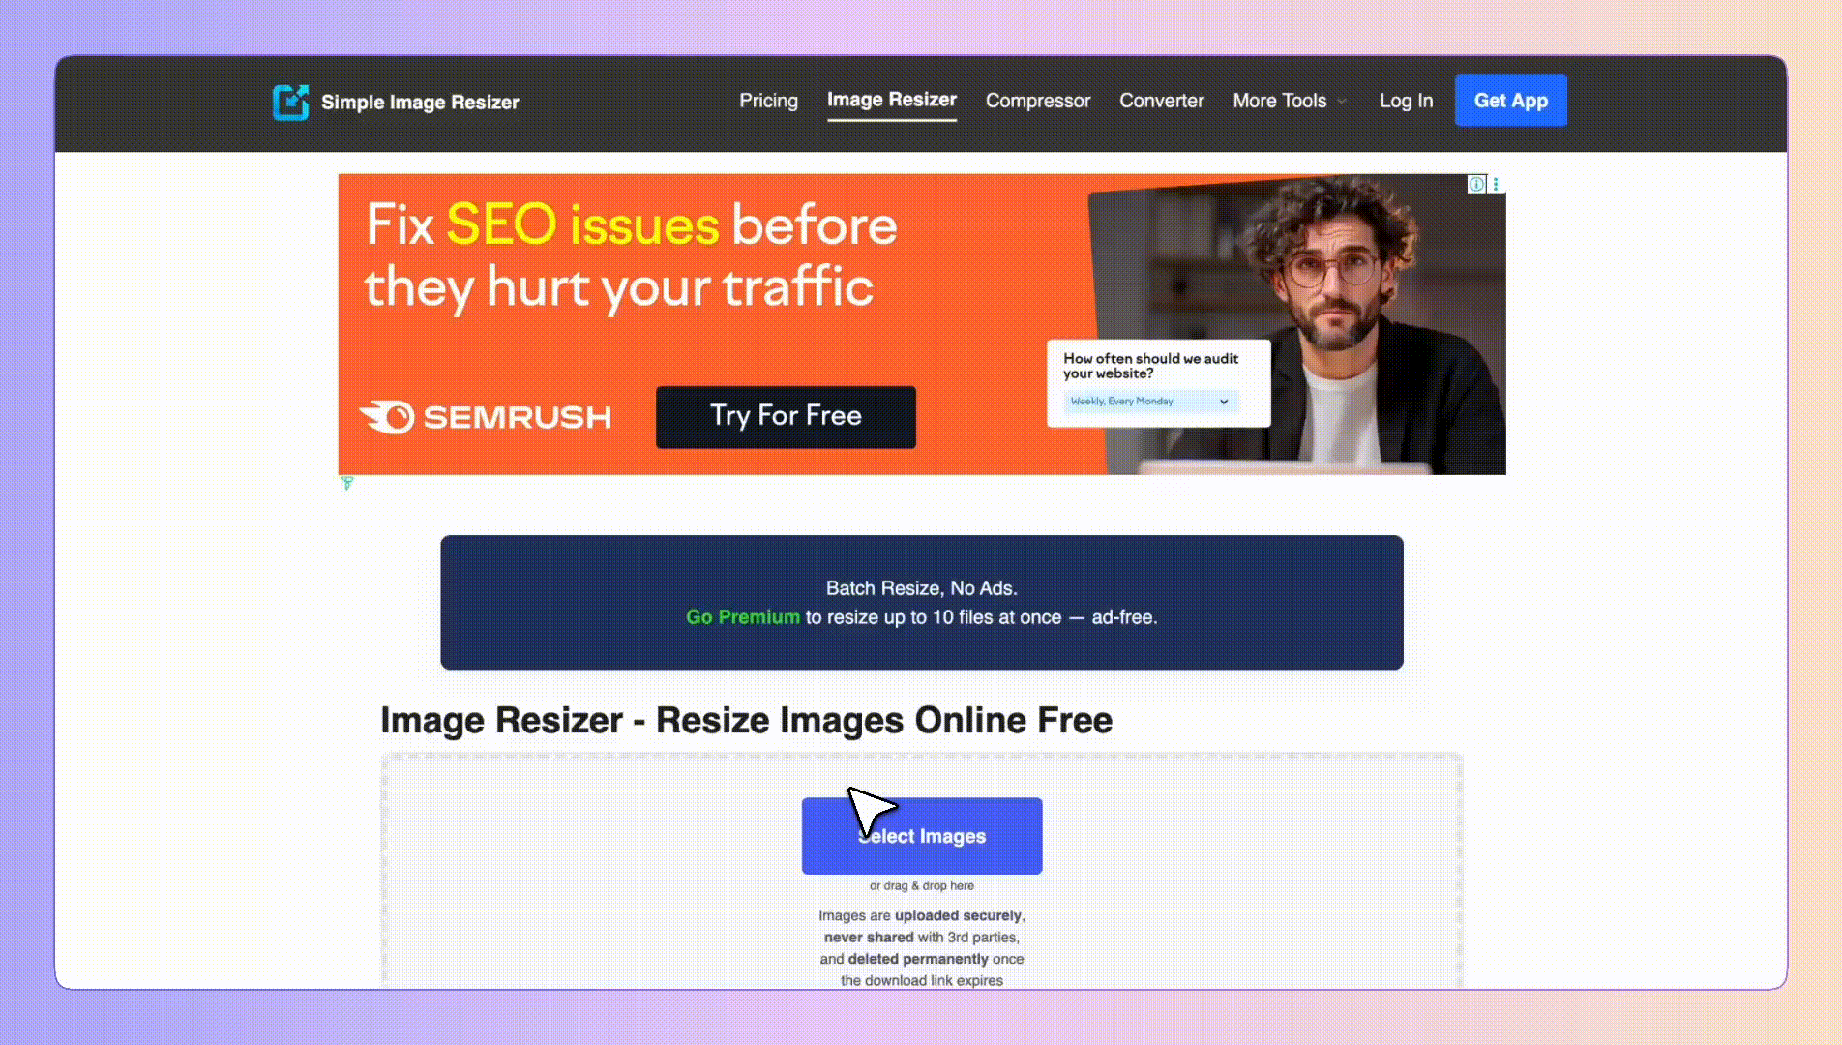
Task: Open the Compressor tool
Action: coord(1037,101)
